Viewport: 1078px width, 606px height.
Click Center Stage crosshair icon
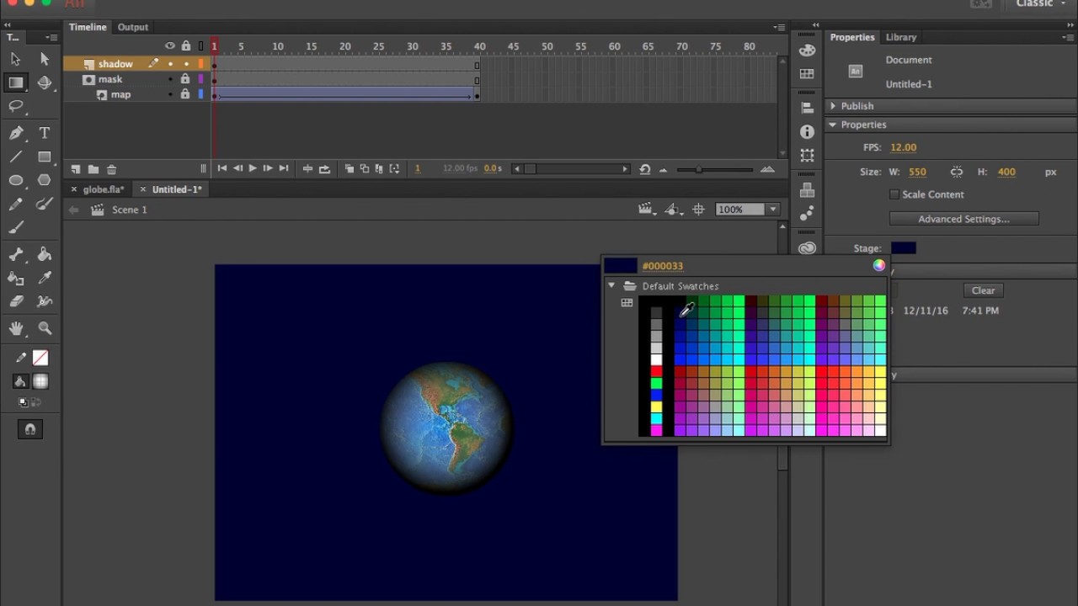[698, 210]
